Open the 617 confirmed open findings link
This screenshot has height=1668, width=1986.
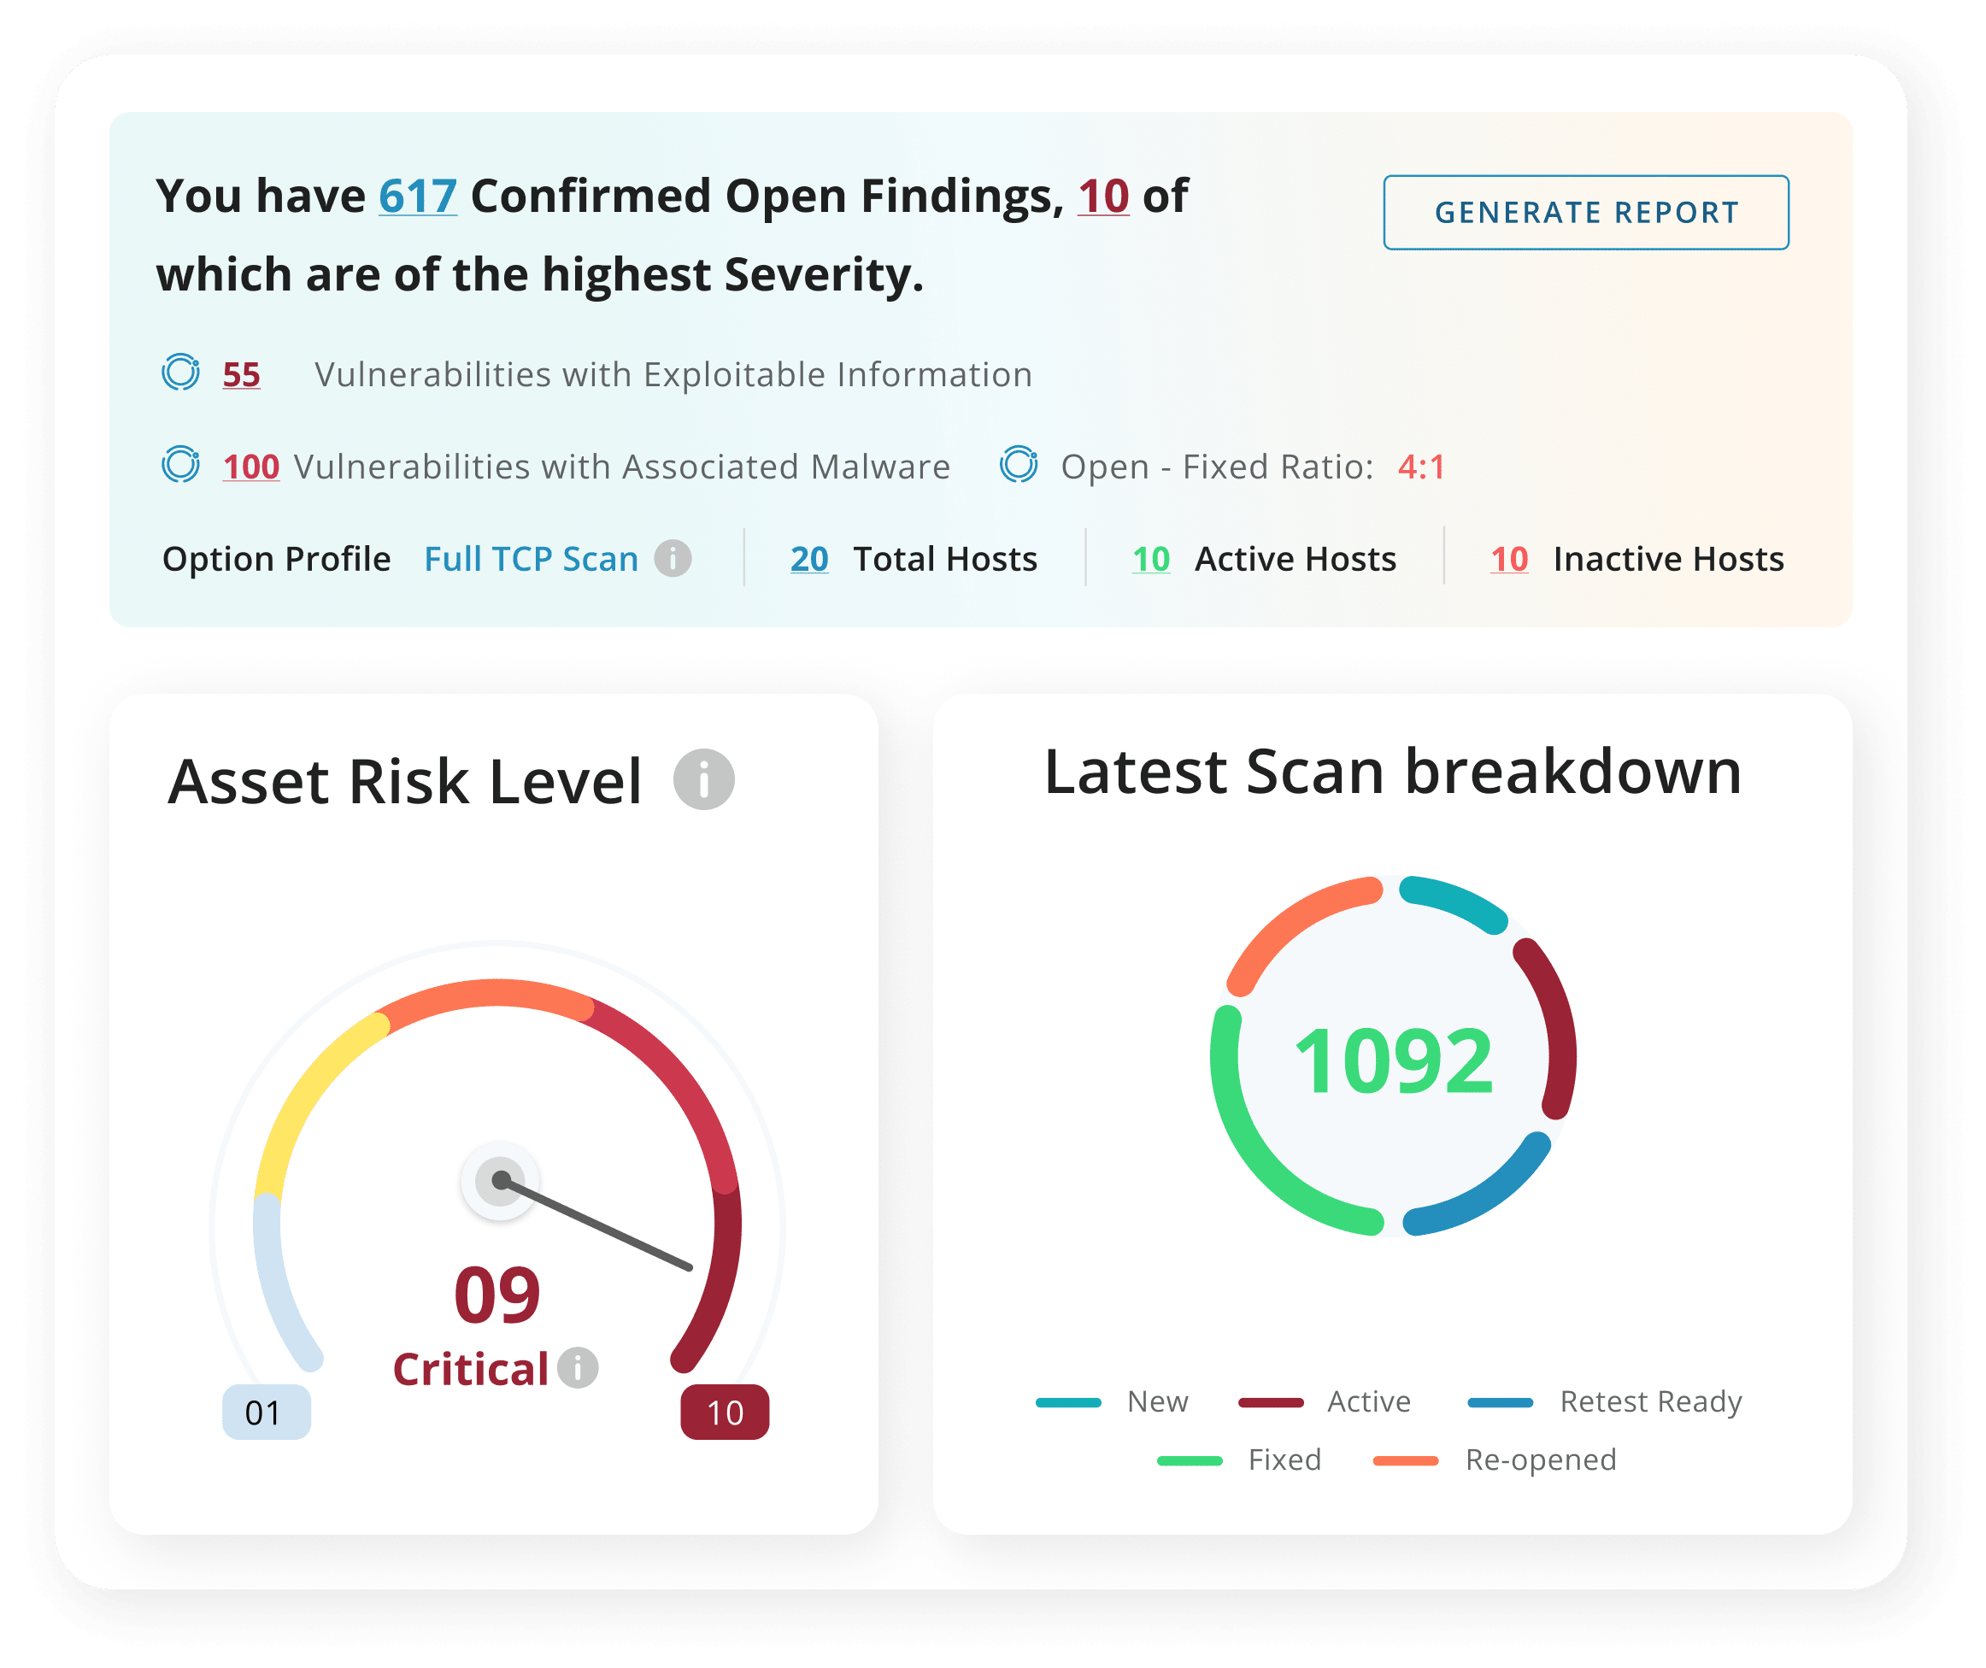pyautogui.click(x=418, y=197)
